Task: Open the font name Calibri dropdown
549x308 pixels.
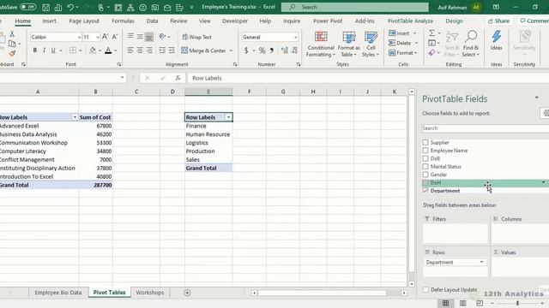Action: (79, 37)
